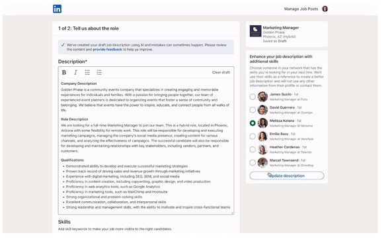Select James Susilo radio button
The width and height of the screenshot is (390, 239).
(253, 97)
